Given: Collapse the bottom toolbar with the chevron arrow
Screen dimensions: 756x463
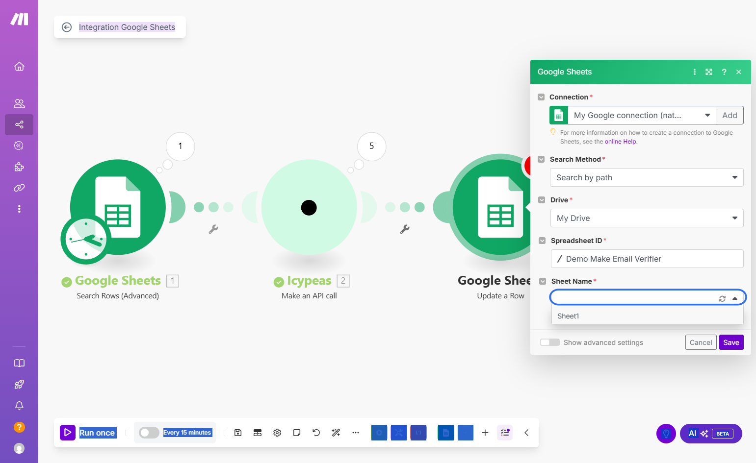Looking at the screenshot, I should 526,433.
